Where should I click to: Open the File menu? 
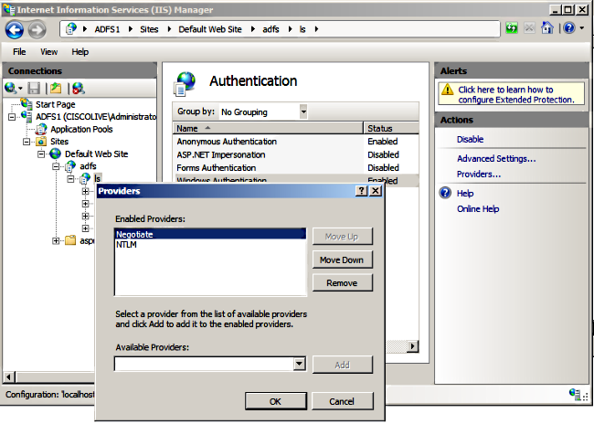pyautogui.click(x=19, y=52)
